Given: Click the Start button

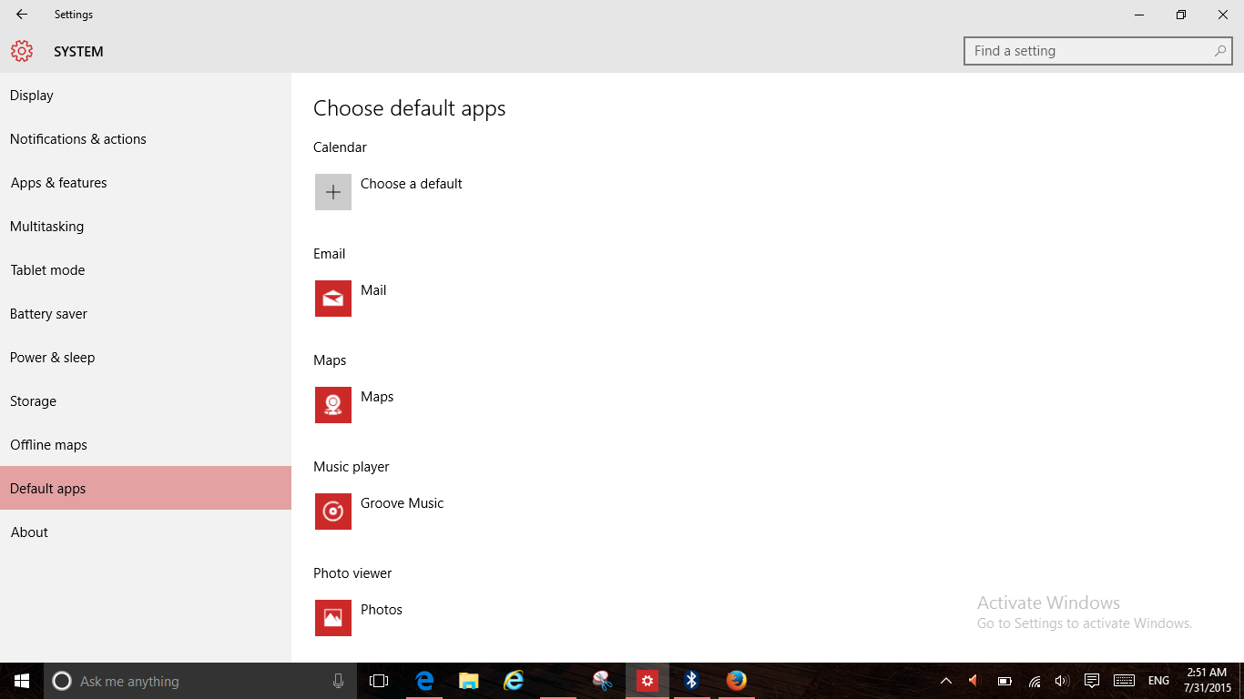Looking at the screenshot, I should pos(21,680).
